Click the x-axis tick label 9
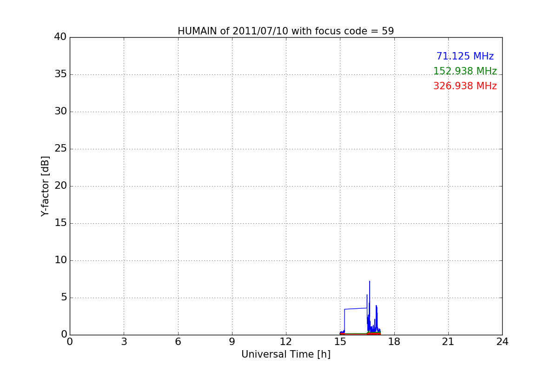The height and width of the screenshot is (372, 558). point(232,342)
